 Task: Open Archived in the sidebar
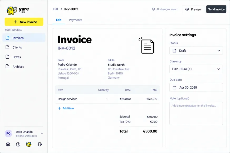(x=24, y=67)
